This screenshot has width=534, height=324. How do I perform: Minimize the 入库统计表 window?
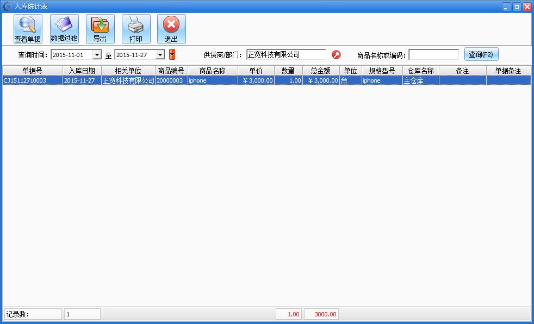coord(506,7)
